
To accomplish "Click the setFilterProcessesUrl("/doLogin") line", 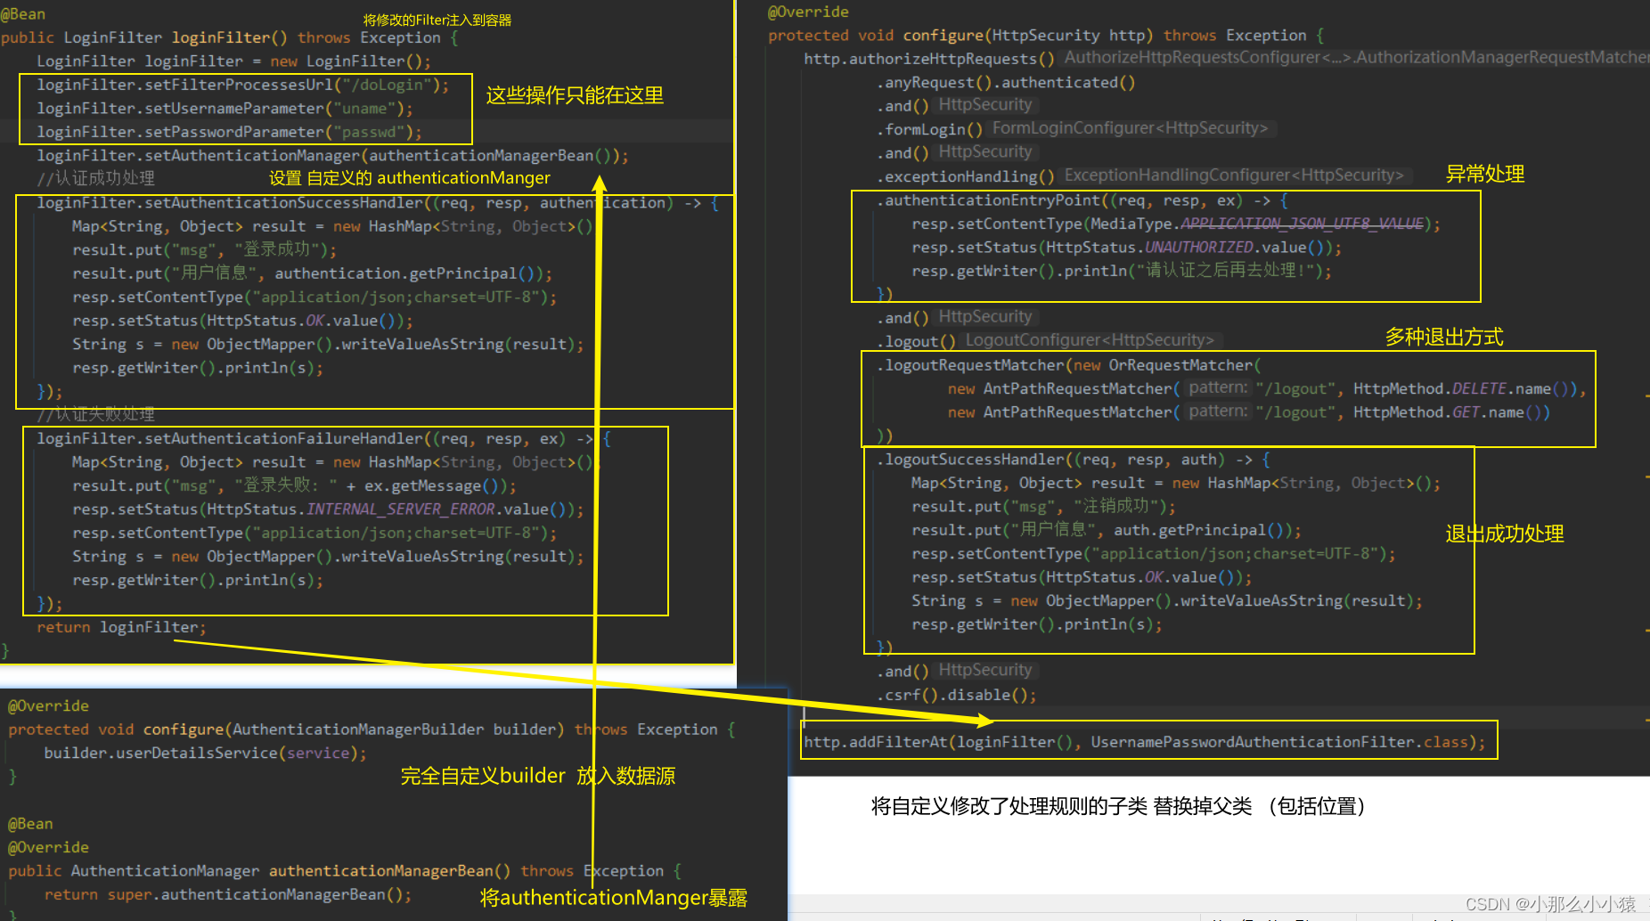I will [x=243, y=85].
